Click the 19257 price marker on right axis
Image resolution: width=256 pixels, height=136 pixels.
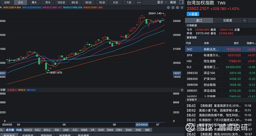[177, 73]
